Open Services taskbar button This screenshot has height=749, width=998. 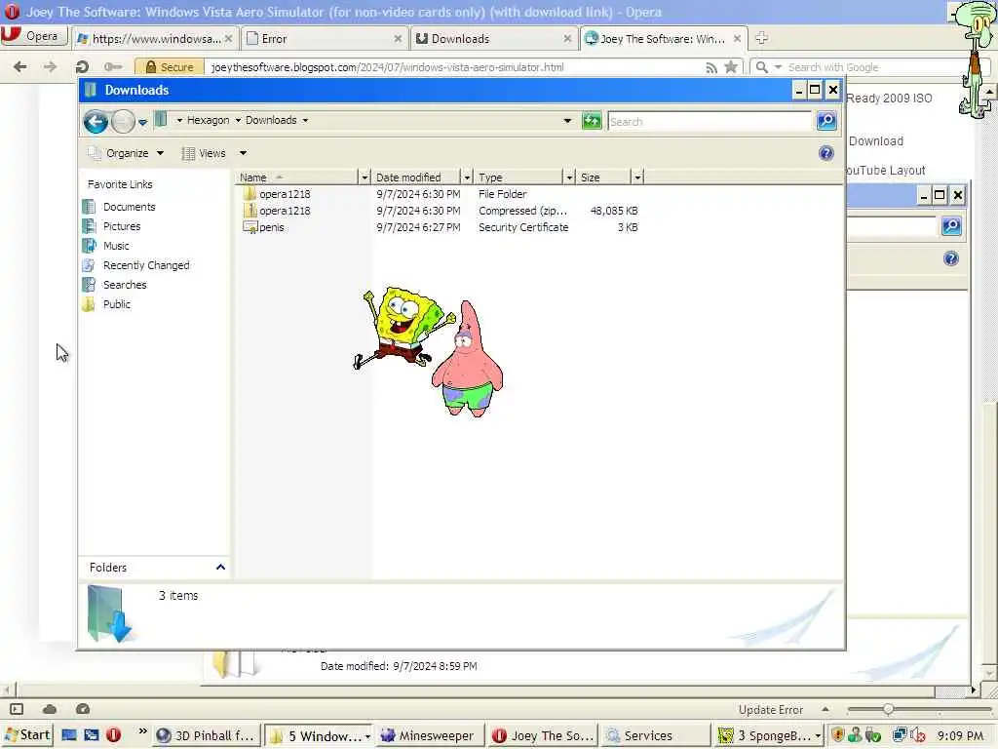coord(656,735)
